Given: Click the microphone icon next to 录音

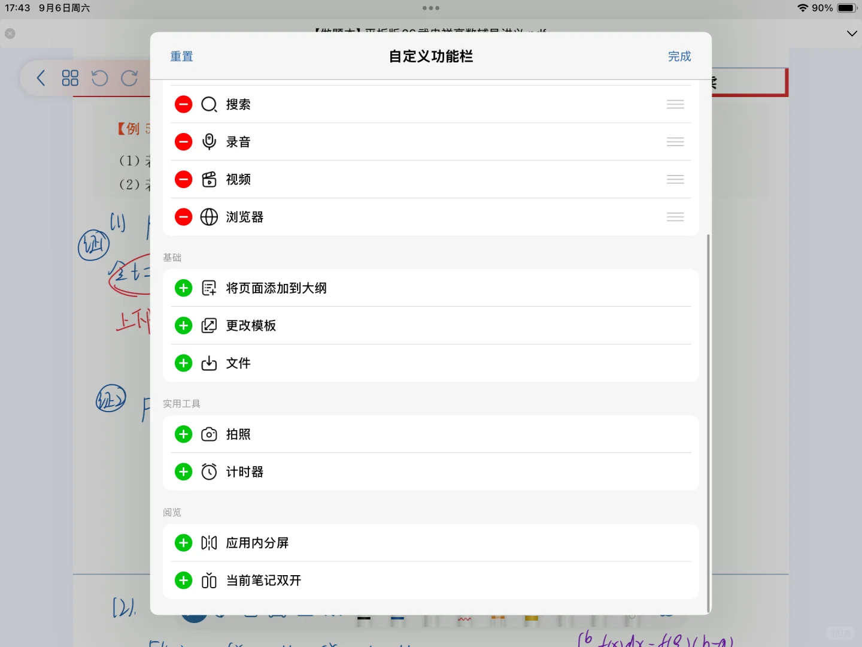Looking at the screenshot, I should pyautogui.click(x=209, y=142).
